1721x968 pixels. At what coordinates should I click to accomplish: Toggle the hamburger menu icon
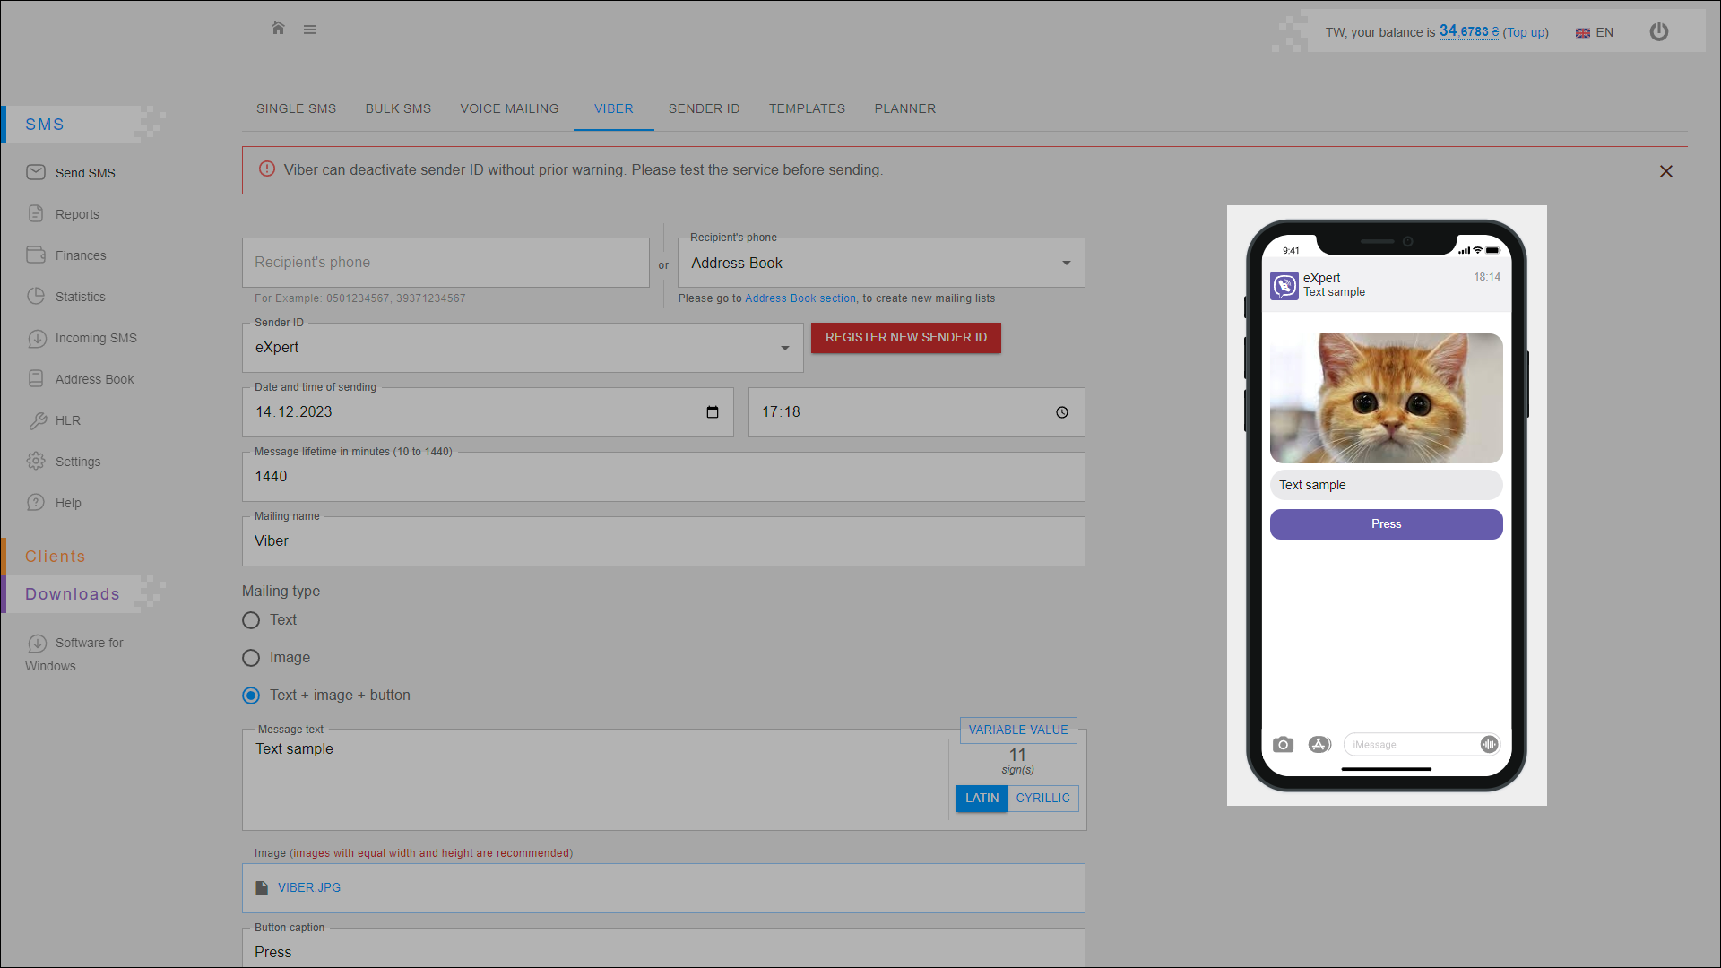click(309, 30)
